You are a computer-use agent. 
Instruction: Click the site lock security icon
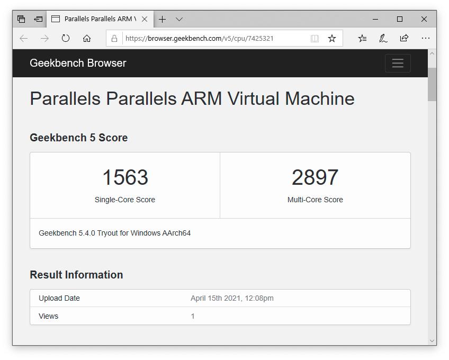point(114,38)
